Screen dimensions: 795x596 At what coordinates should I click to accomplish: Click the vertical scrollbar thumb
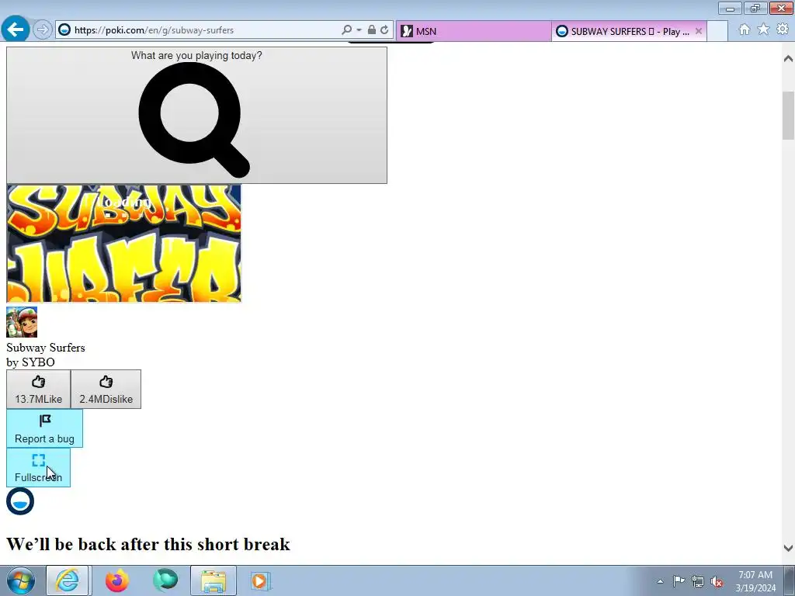click(788, 116)
